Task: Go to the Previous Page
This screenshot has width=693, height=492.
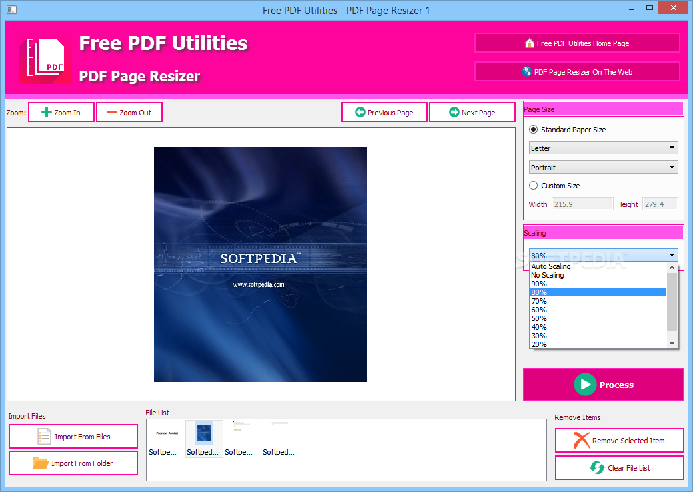Action: point(384,112)
